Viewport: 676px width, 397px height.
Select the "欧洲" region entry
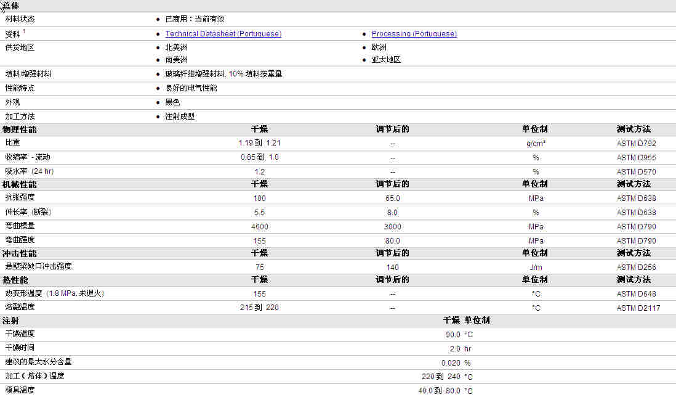click(379, 47)
